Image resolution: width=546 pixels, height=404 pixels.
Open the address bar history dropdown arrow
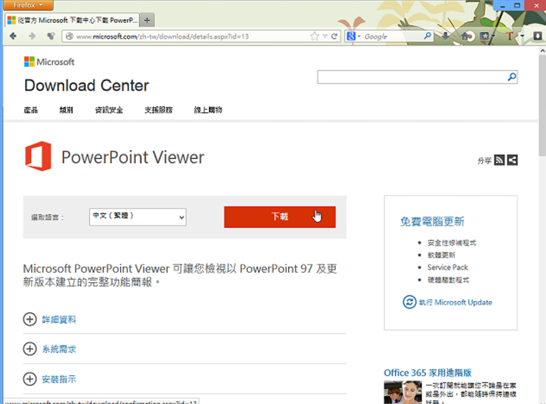[325, 36]
